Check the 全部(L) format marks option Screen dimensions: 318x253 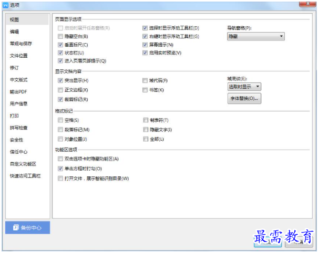pos(146,139)
